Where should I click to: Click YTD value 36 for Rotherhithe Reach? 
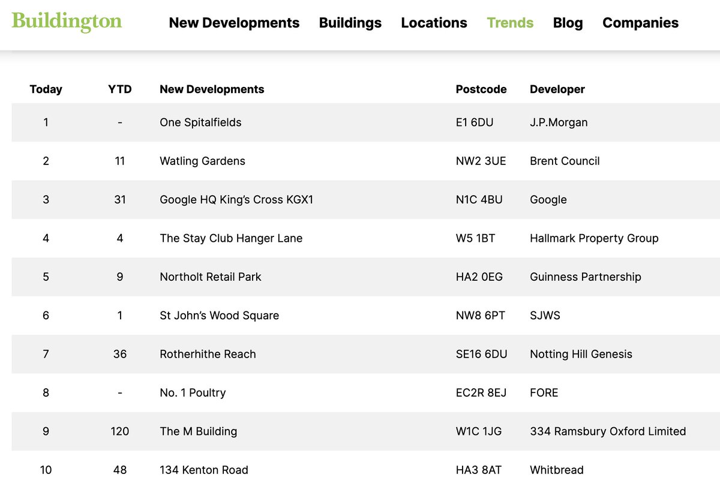point(120,354)
